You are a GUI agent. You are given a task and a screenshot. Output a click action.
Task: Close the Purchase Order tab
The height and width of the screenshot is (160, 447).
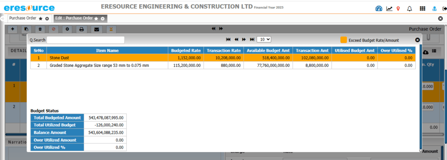click(x=47, y=18)
